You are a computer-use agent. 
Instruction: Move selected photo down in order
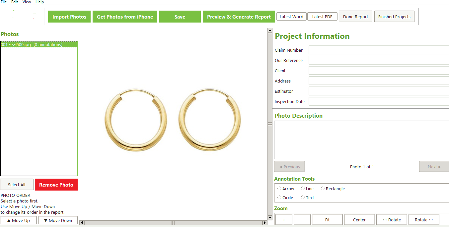(58, 220)
